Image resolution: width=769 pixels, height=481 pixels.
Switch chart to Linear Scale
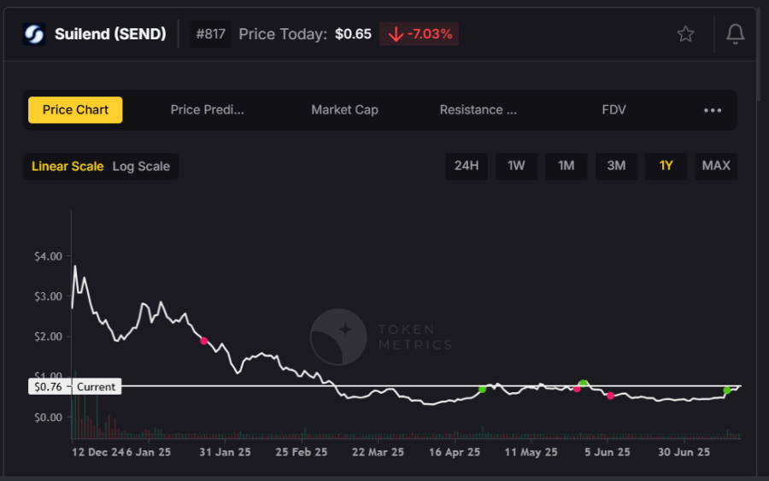click(x=68, y=167)
